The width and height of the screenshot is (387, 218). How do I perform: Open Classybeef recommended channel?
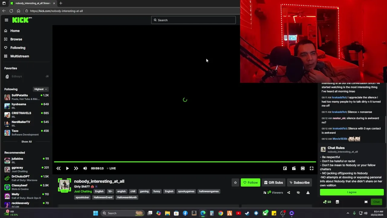point(26,187)
